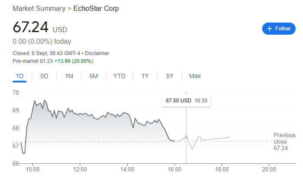This screenshot has width=303, height=177.
Task: Open the 5Y chart tab
Action: [x=170, y=76]
